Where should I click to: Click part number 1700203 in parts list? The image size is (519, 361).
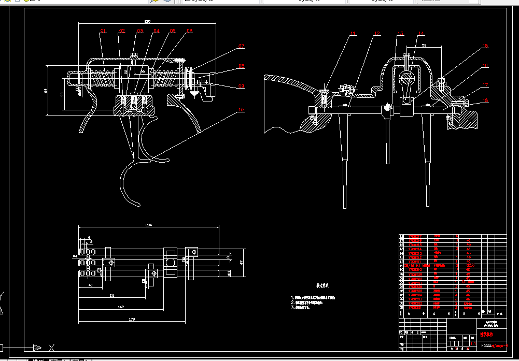pos(415,299)
